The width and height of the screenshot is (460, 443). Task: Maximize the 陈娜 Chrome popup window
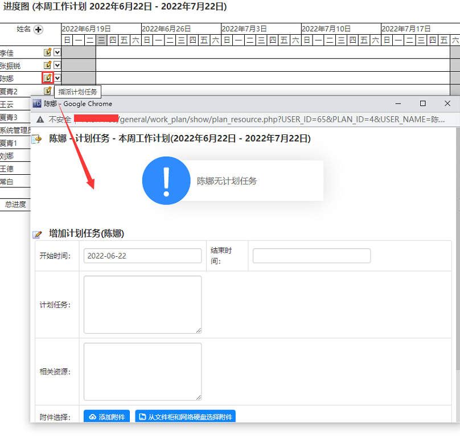pos(422,104)
